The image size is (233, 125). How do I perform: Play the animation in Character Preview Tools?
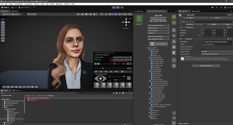(106, 72)
